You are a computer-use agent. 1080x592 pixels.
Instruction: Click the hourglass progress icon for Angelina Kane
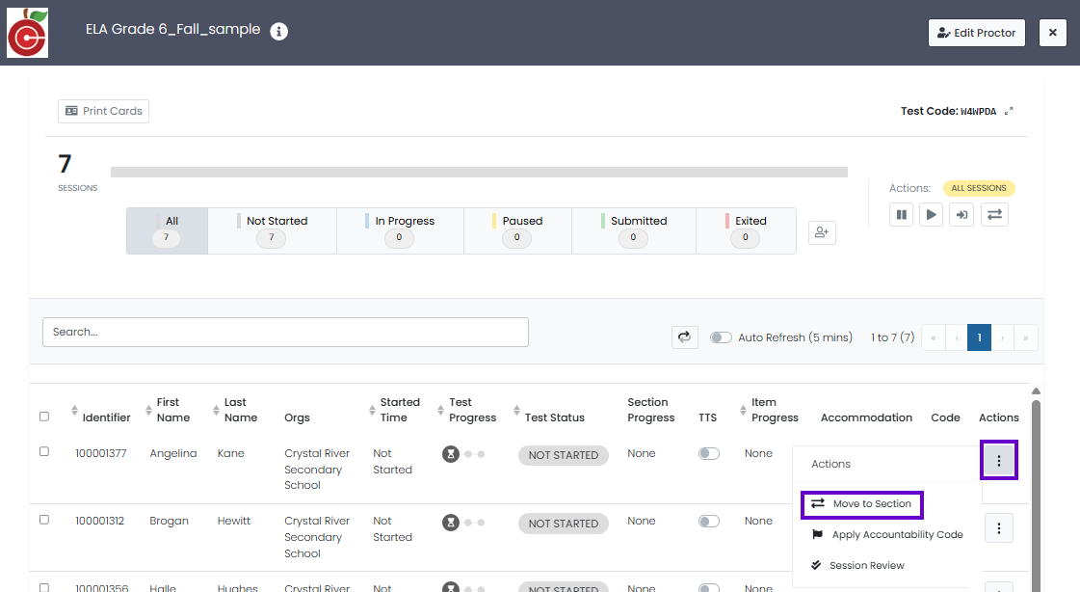[451, 454]
